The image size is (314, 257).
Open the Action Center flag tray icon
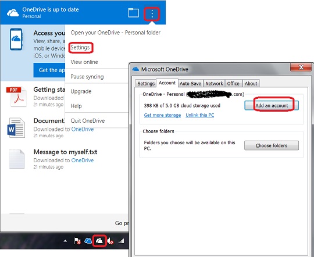pos(77,241)
